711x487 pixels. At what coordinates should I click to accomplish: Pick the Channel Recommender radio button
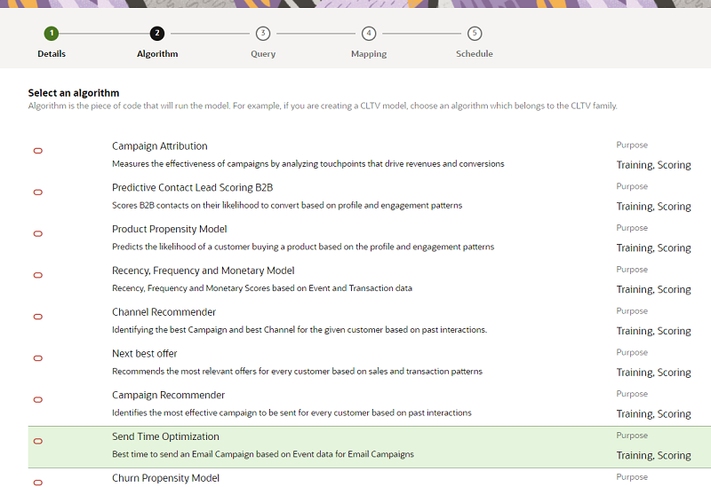pyautogui.click(x=37, y=317)
